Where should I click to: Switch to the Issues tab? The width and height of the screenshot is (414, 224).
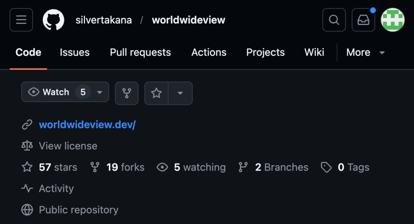(74, 53)
